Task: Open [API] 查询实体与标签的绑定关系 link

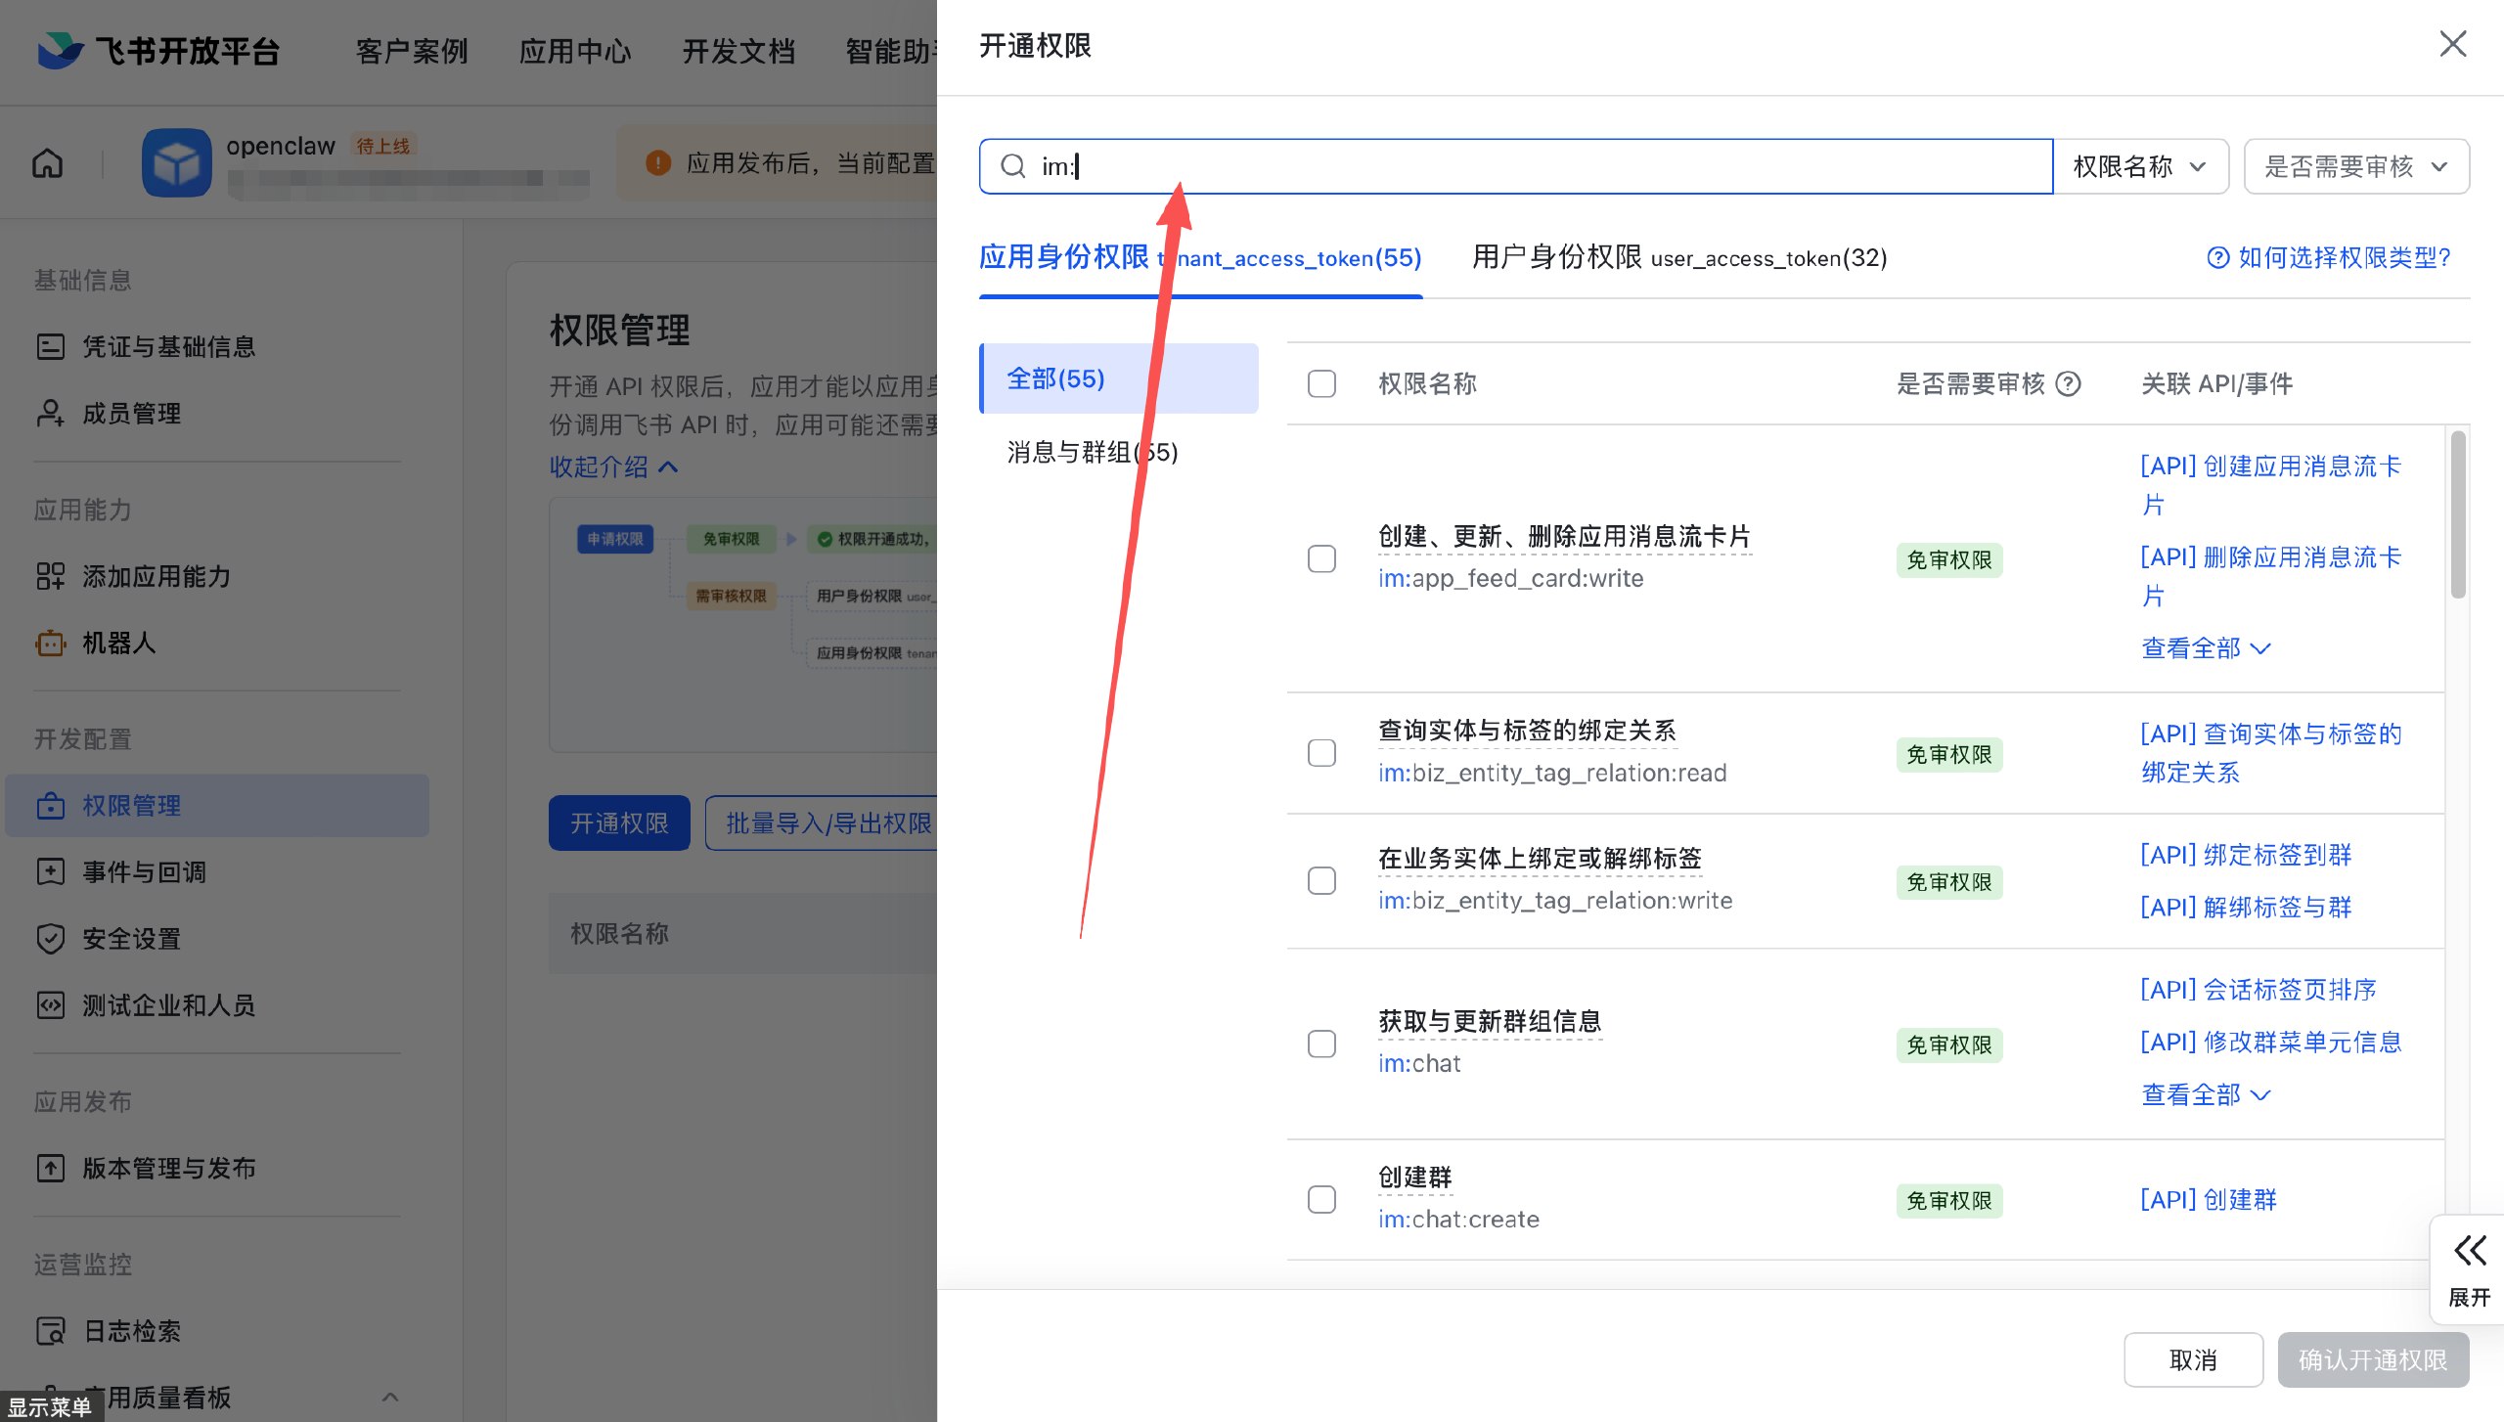Action: coord(2270,753)
